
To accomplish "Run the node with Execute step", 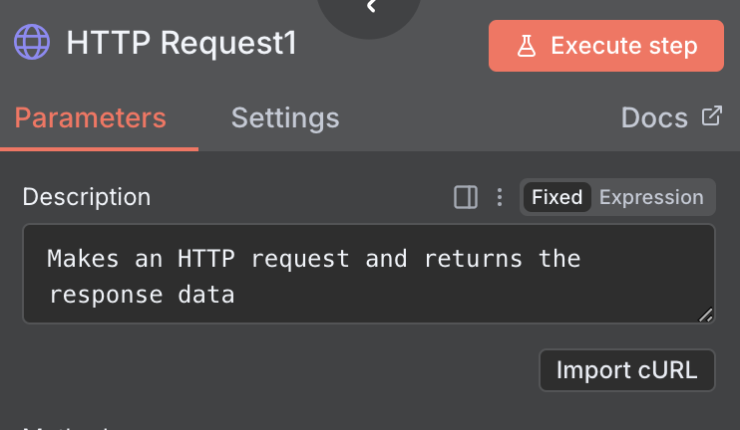I will (606, 46).
